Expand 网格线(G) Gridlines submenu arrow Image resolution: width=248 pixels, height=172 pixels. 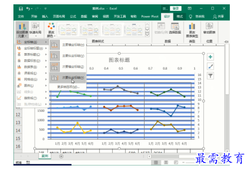point(46,79)
